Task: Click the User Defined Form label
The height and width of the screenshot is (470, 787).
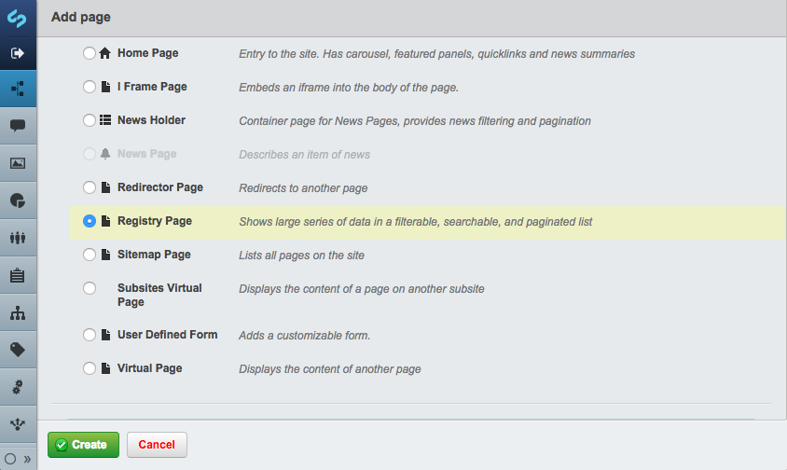Action: click(168, 335)
